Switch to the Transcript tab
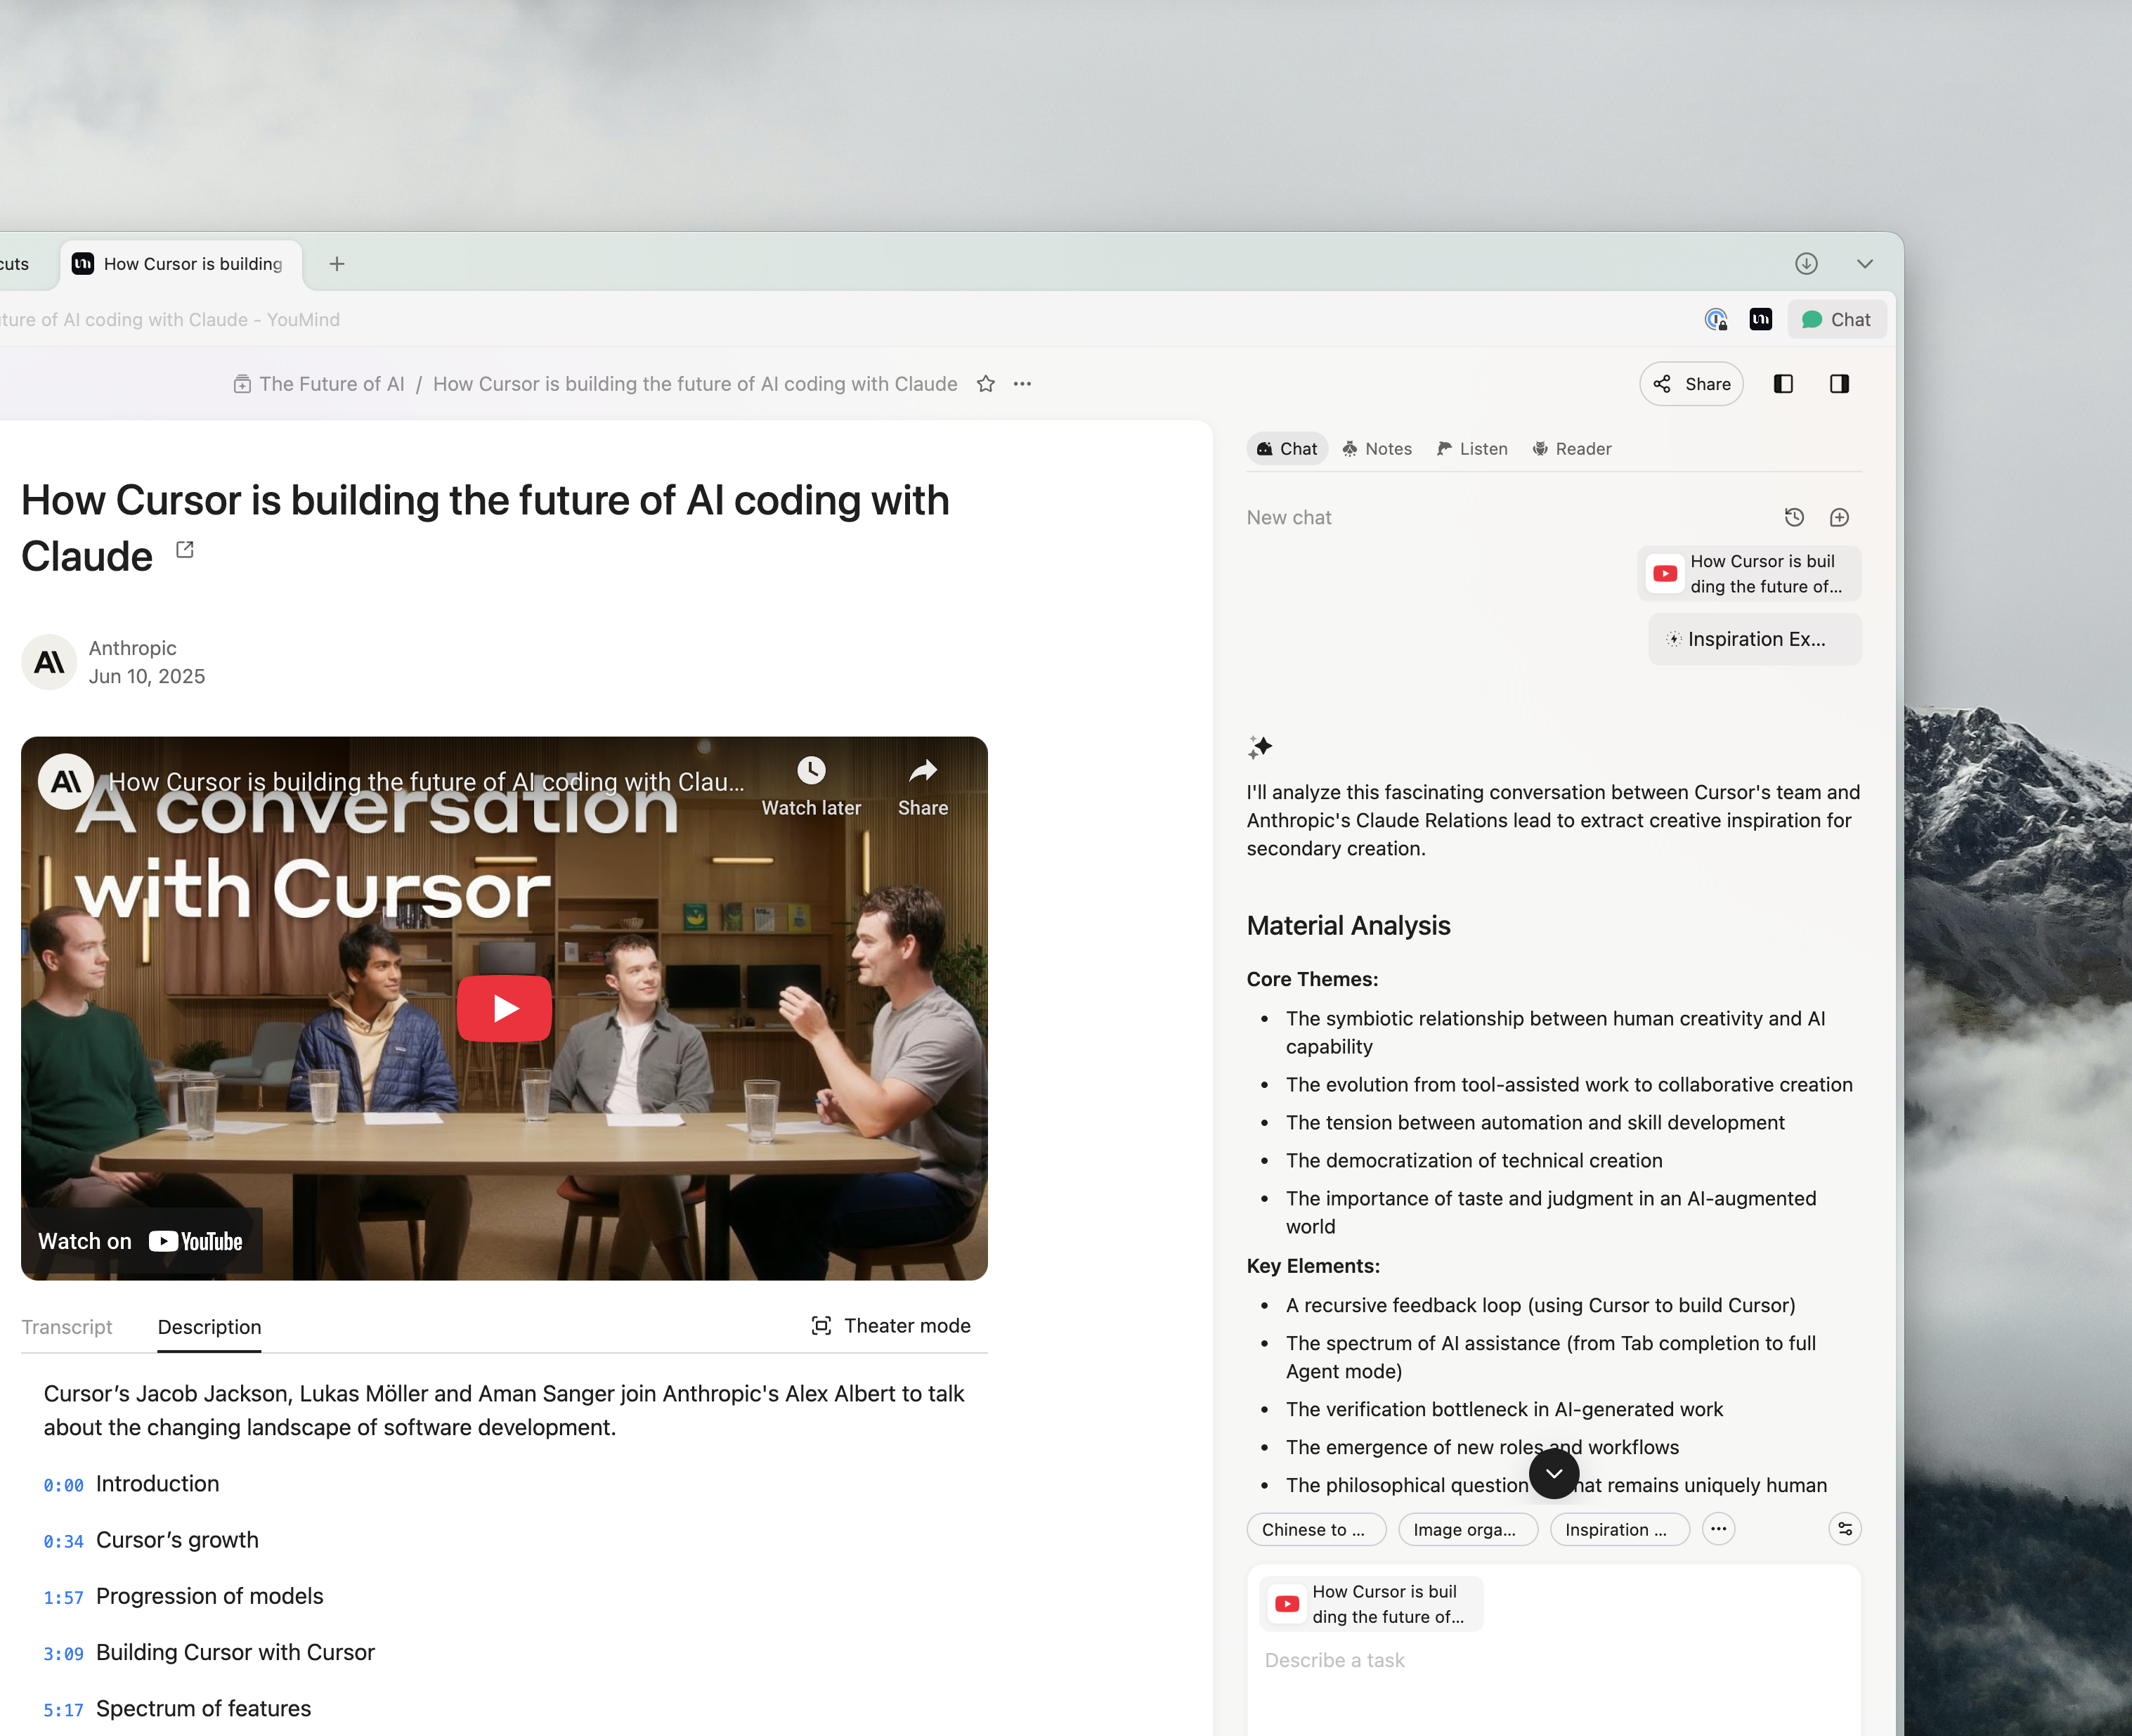The height and width of the screenshot is (1736, 2132). [x=66, y=1327]
